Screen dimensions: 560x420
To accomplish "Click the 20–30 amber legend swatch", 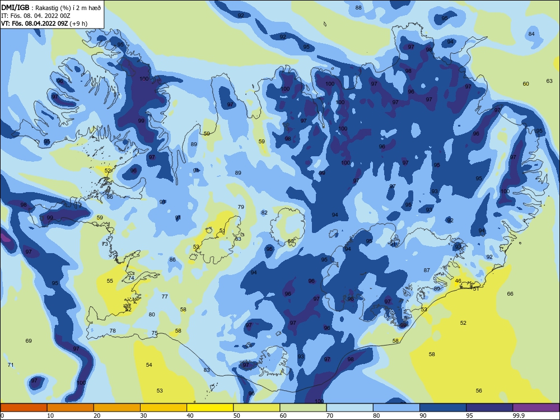I will (x=117, y=408).
